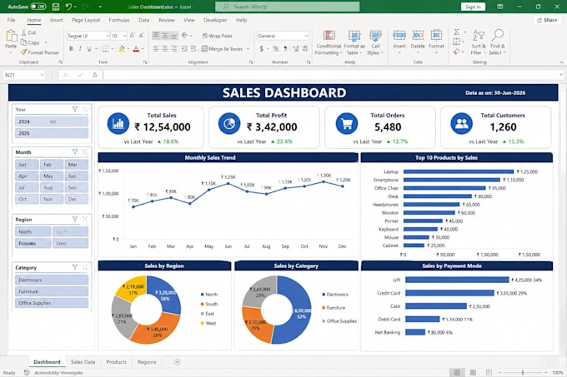Click the Save floppy disk icon
This screenshot has height=377, width=567.
[x=56, y=7]
